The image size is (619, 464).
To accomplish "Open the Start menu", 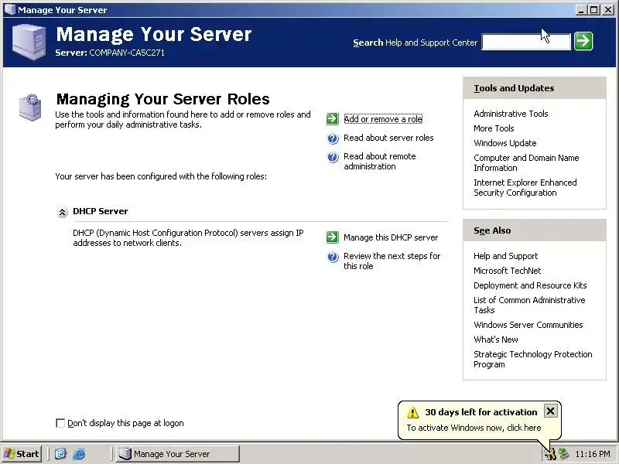I will 22,454.
